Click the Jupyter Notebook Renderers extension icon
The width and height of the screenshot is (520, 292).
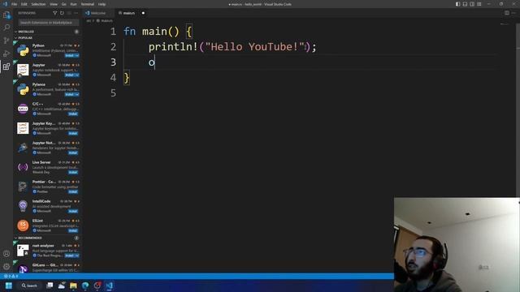[x=23, y=148]
